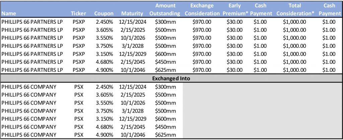Click the Name column header
The width and height of the screenshot is (343, 140).
click(x=9, y=13)
